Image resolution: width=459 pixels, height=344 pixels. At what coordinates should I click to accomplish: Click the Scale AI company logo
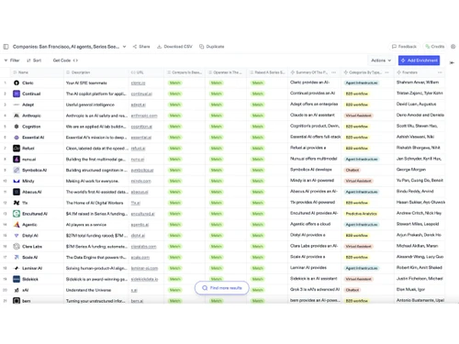[x=17, y=257]
